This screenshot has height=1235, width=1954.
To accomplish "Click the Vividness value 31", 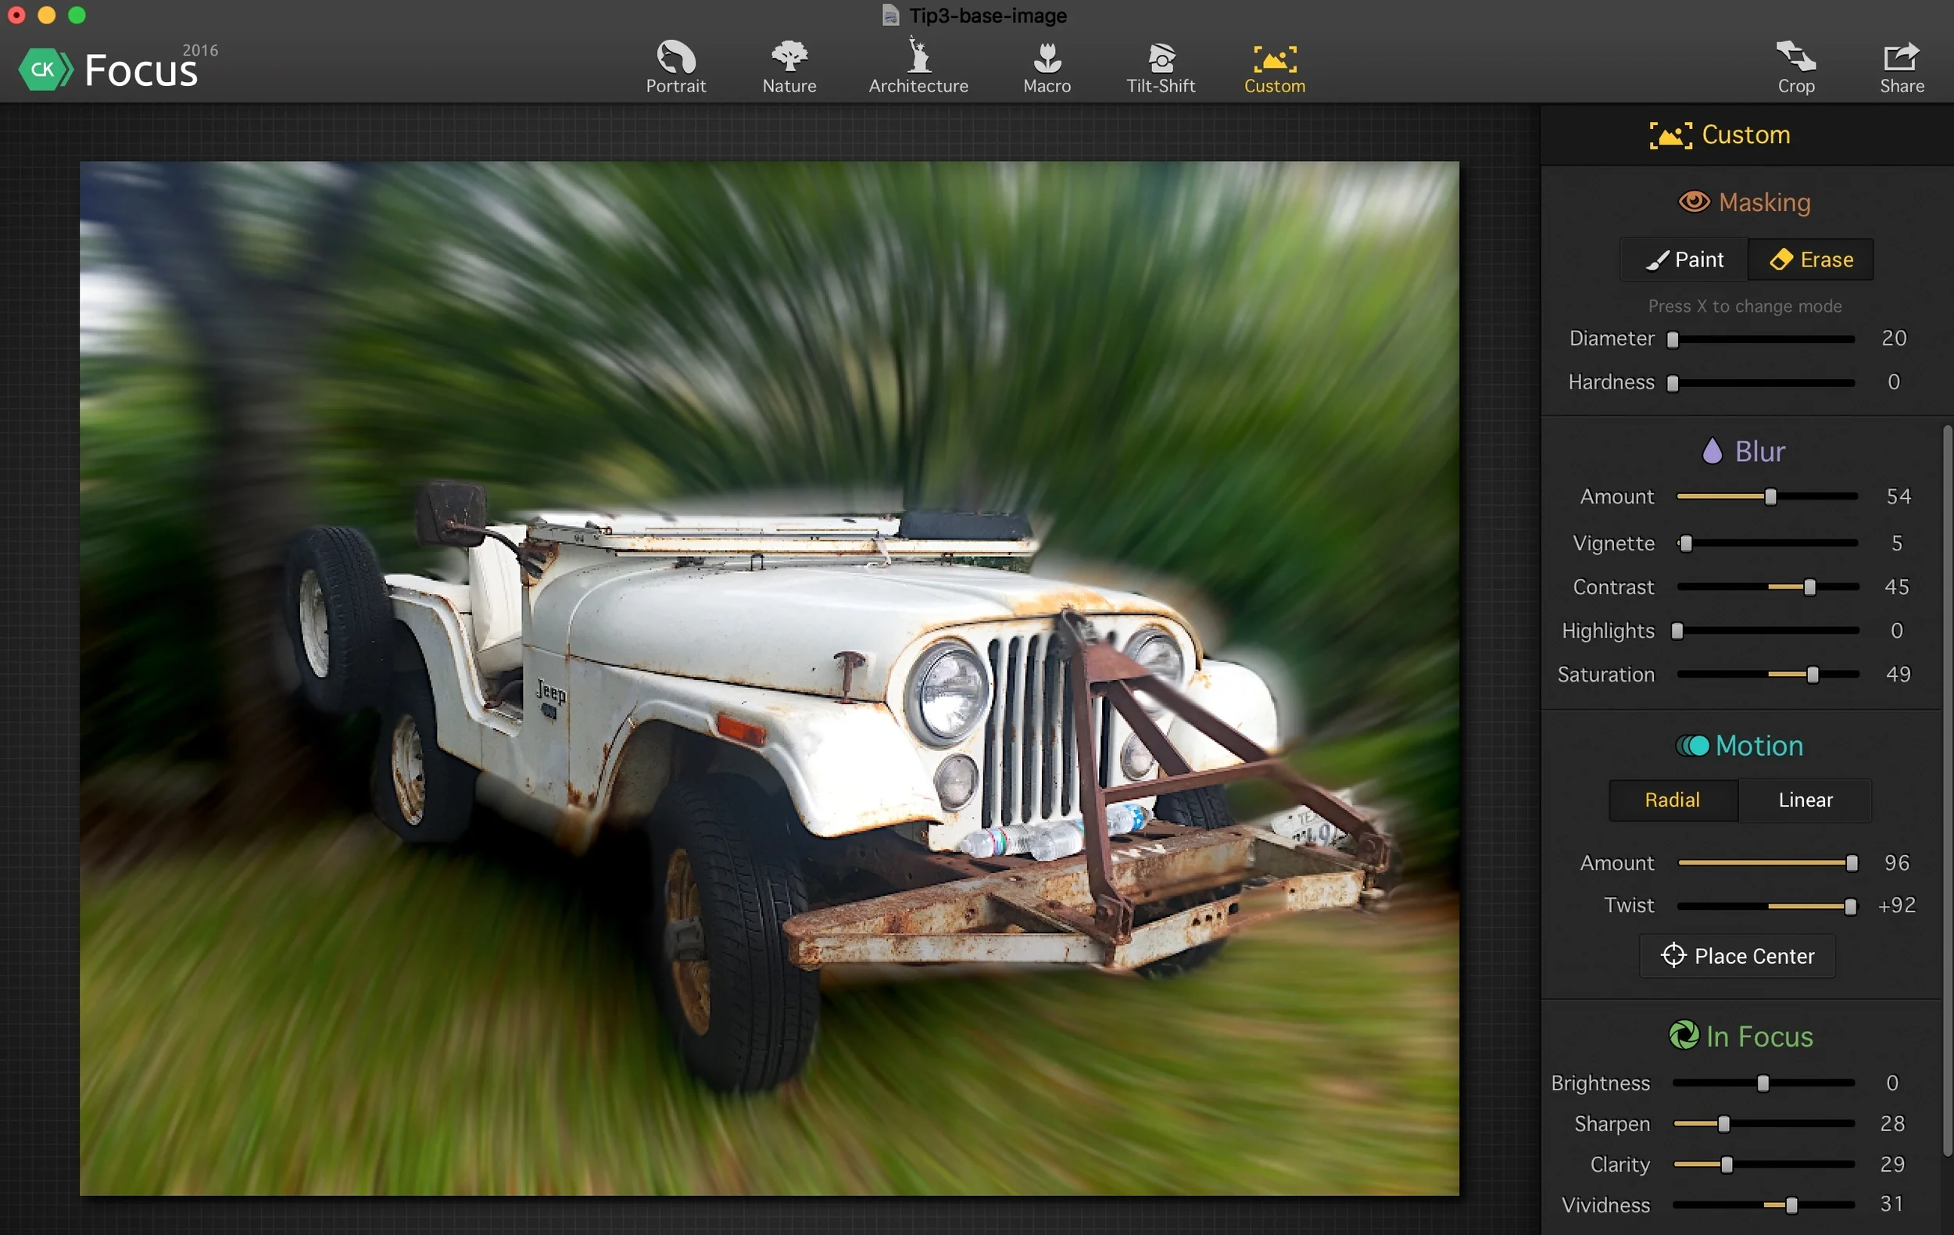I will point(1891,1204).
